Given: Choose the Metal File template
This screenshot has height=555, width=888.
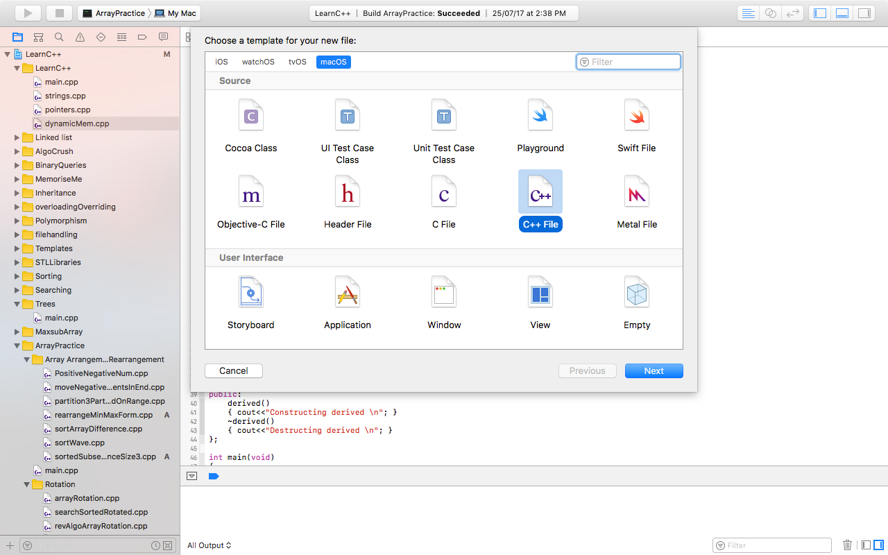Looking at the screenshot, I should [637, 202].
